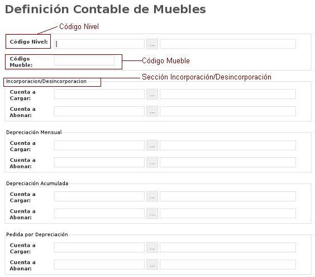Image resolution: width=315 pixels, height=277 pixels.
Task: Open lookup for Depreciación Mensual Cuenta a Cargar
Action: coord(152,145)
